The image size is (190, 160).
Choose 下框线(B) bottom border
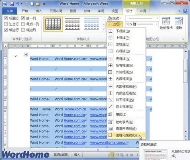(x=126, y=31)
